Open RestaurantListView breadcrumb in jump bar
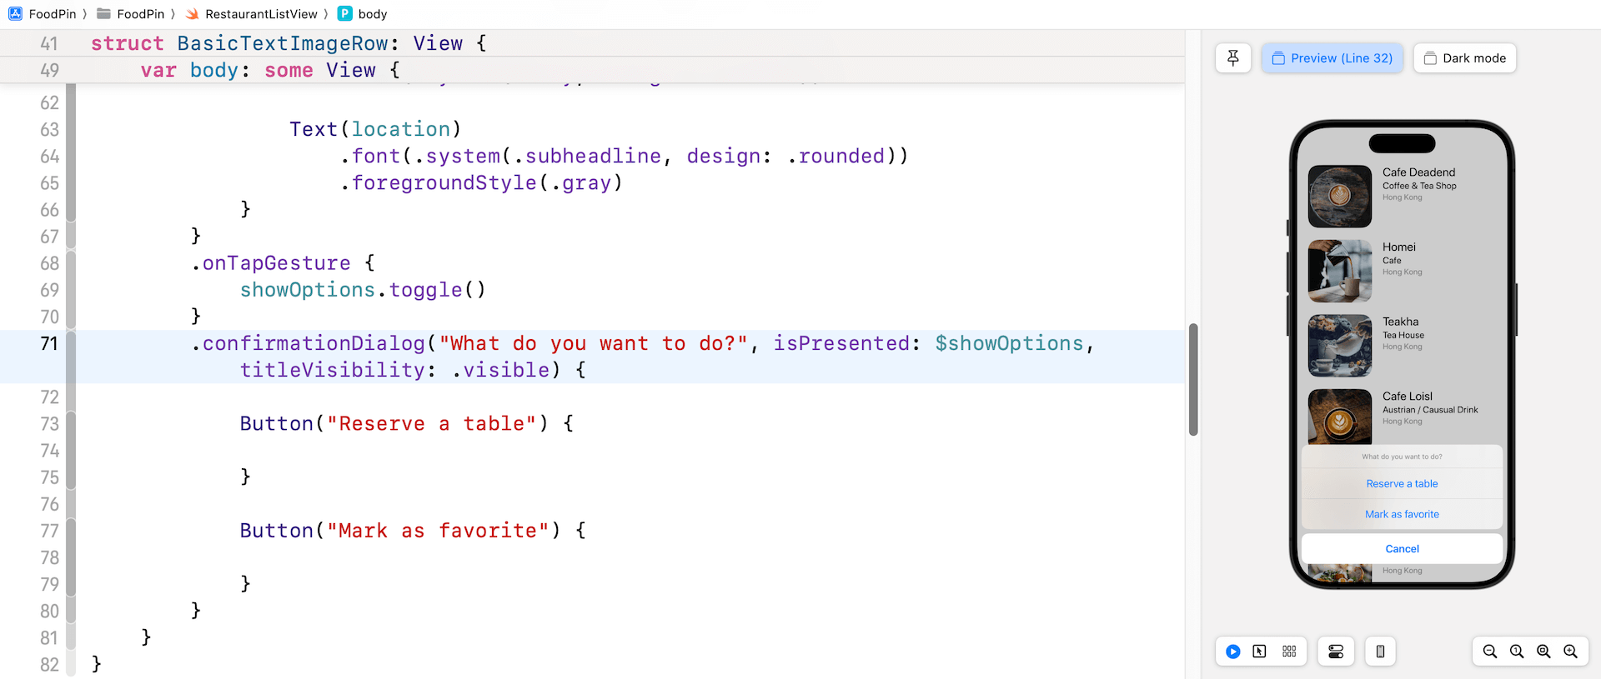This screenshot has width=1601, height=679. pos(260,14)
